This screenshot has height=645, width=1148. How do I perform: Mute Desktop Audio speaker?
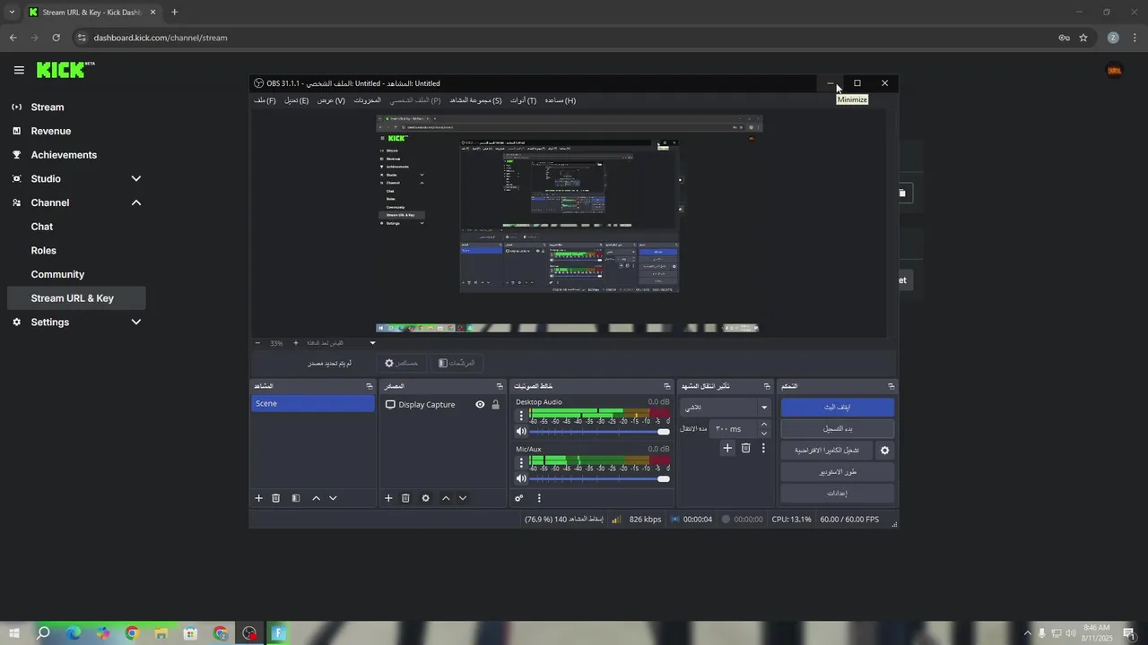[x=521, y=432]
